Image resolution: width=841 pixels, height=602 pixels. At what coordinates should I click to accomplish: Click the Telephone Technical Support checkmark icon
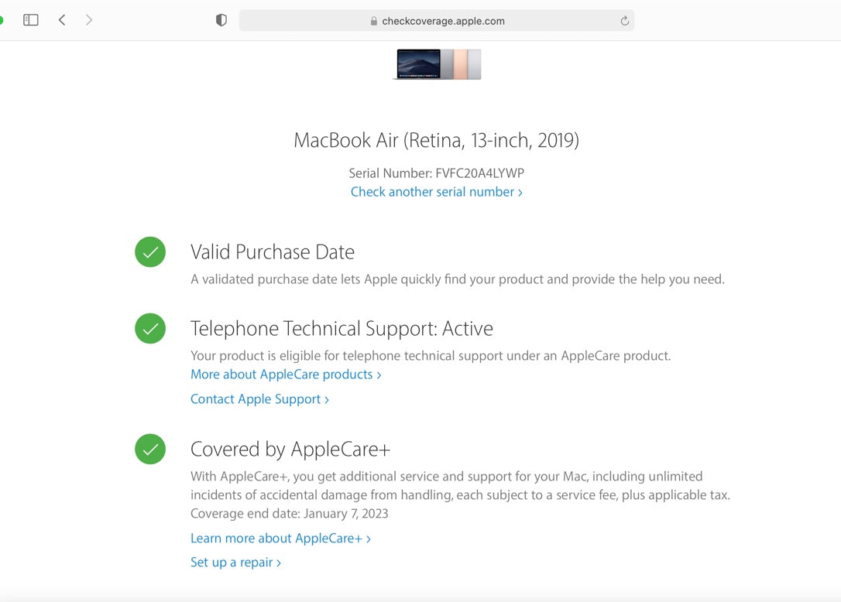click(x=150, y=328)
